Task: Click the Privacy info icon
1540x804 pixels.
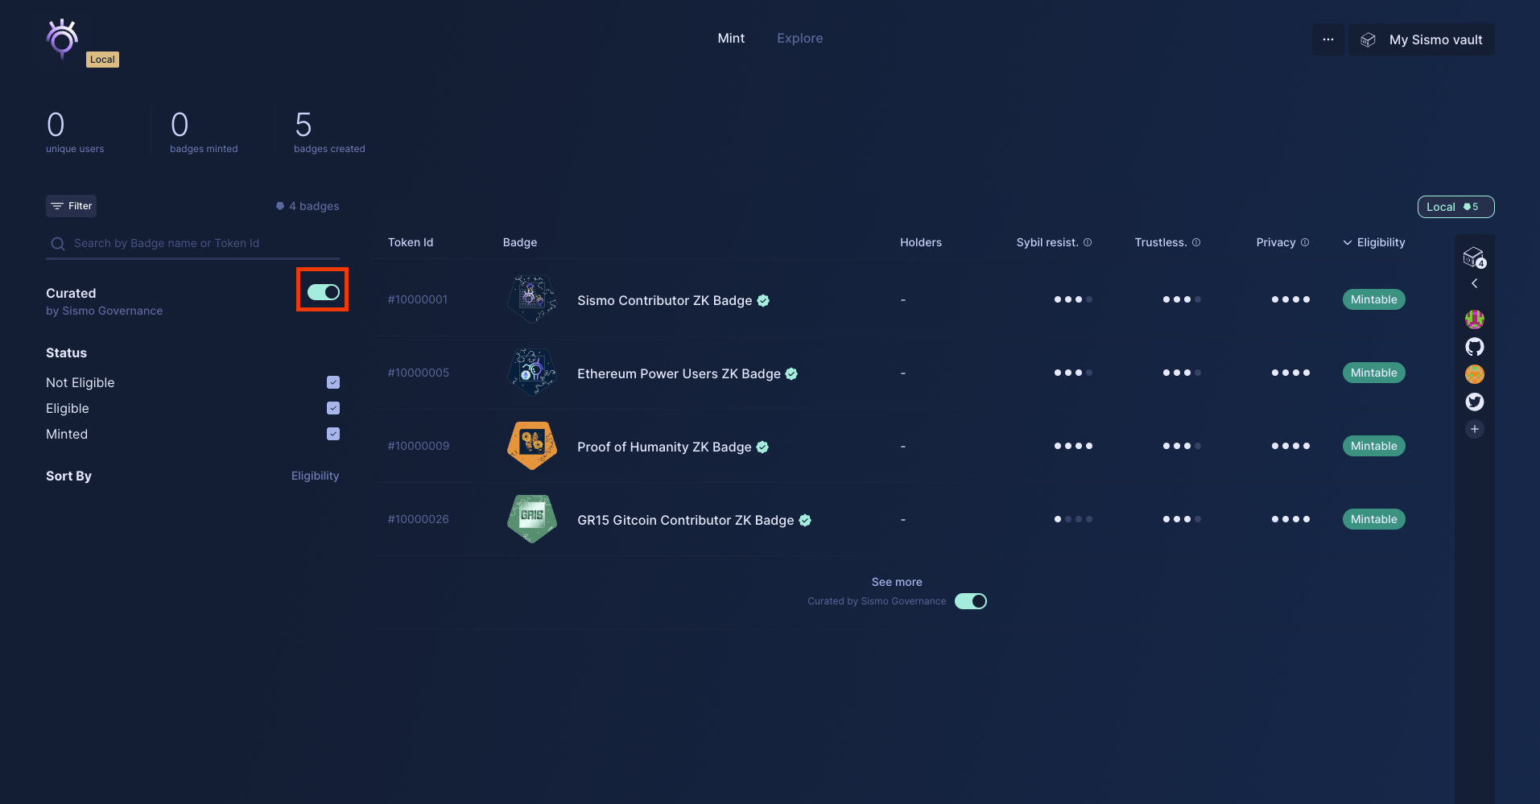Action: click(1305, 242)
